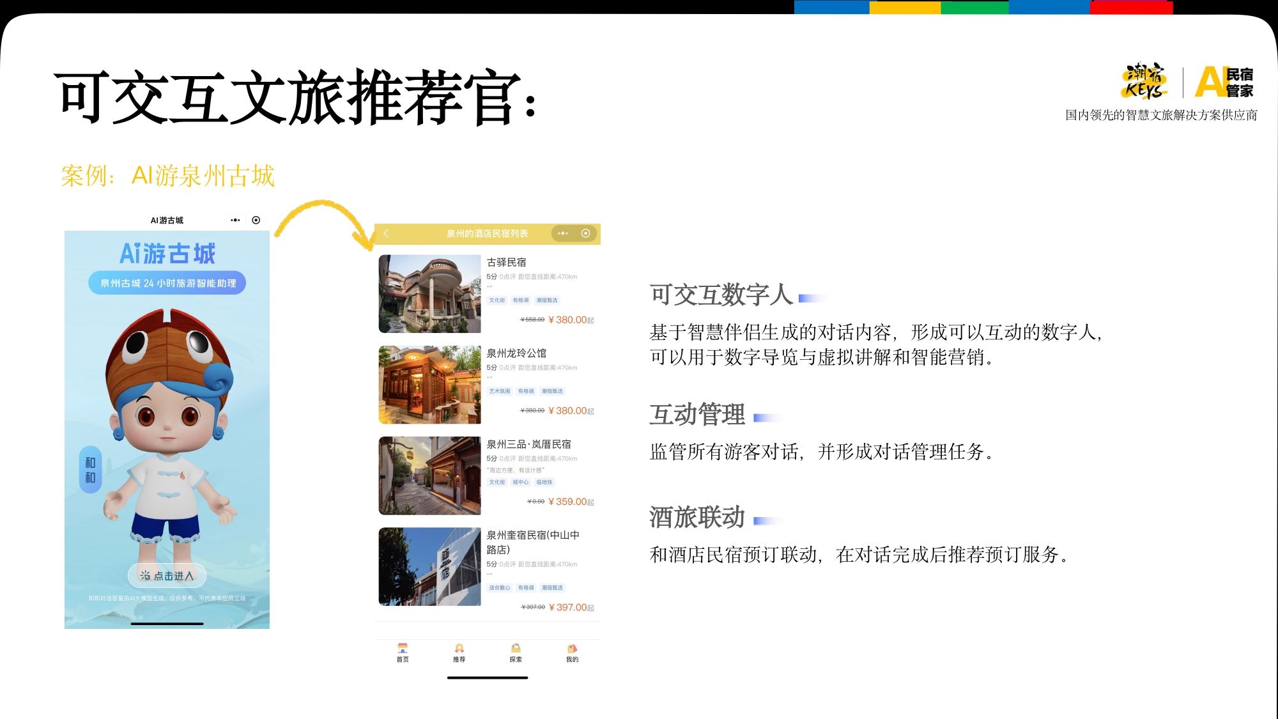Tap the back arrow in hotel list header
Image resolution: width=1278 pixels, height=719 pixels.
tap(386, 233)
